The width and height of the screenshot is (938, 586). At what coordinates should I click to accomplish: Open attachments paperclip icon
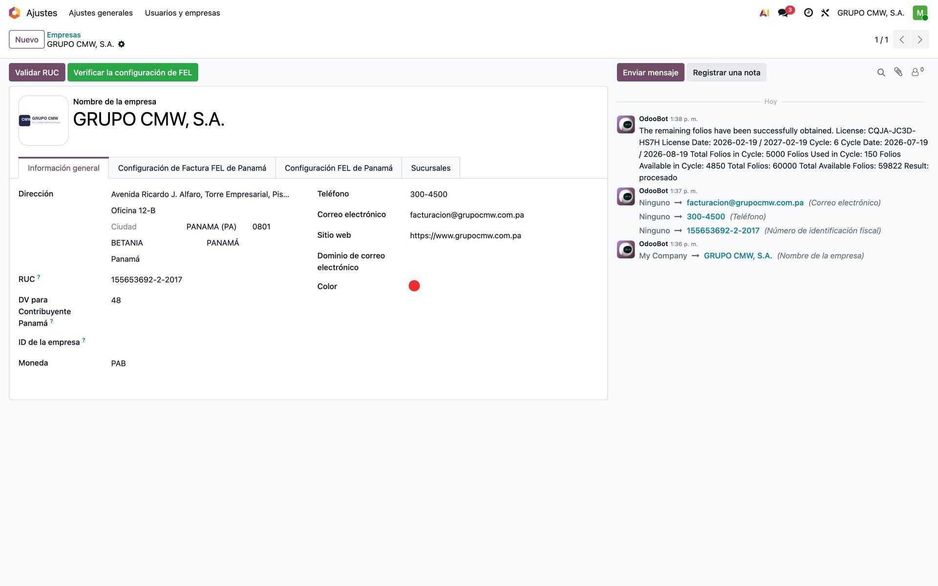coord(898,72)
